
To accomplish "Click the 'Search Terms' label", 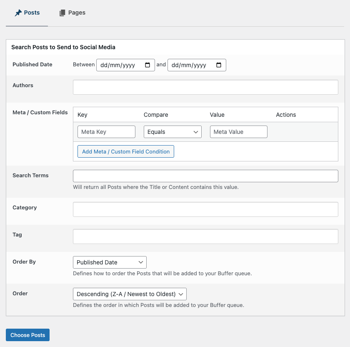I will click(x=30, y=176).
